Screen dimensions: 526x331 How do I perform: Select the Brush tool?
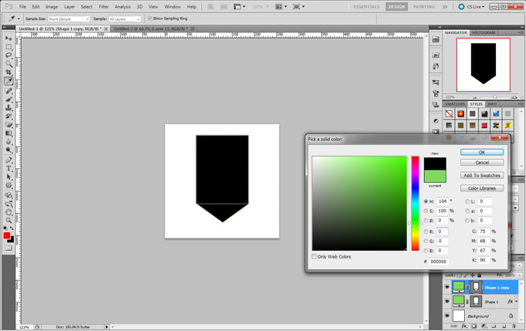(9, 100)
